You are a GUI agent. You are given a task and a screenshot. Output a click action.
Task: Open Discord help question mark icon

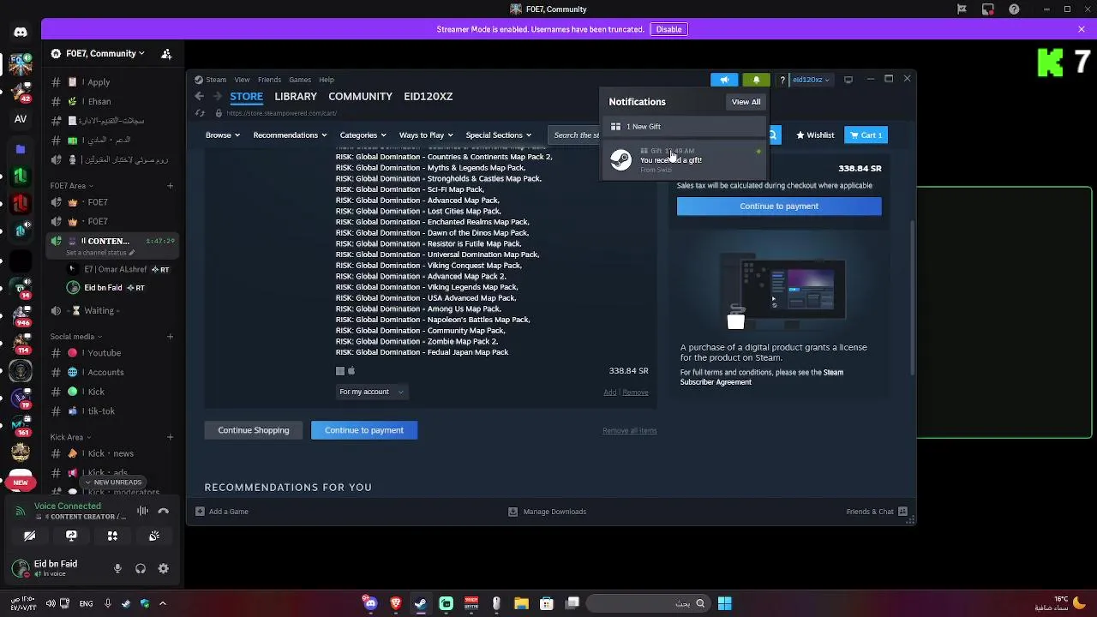(1015, 9)
